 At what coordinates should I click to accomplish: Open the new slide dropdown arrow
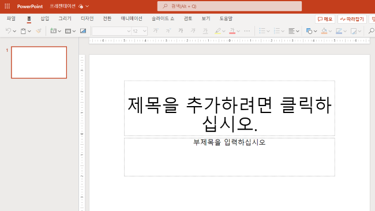pos(59,31)
